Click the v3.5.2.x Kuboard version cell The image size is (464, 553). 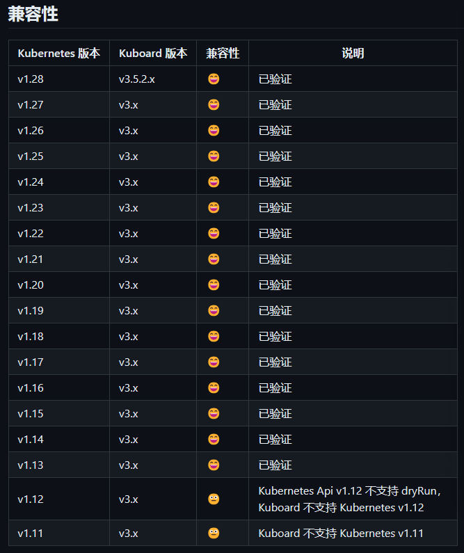pyautogui.click(x=136, y=79)
